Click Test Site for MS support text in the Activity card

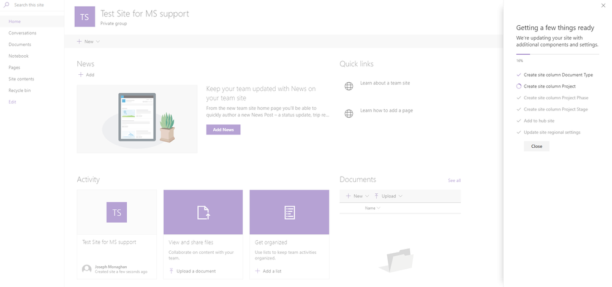coord(109,242)
